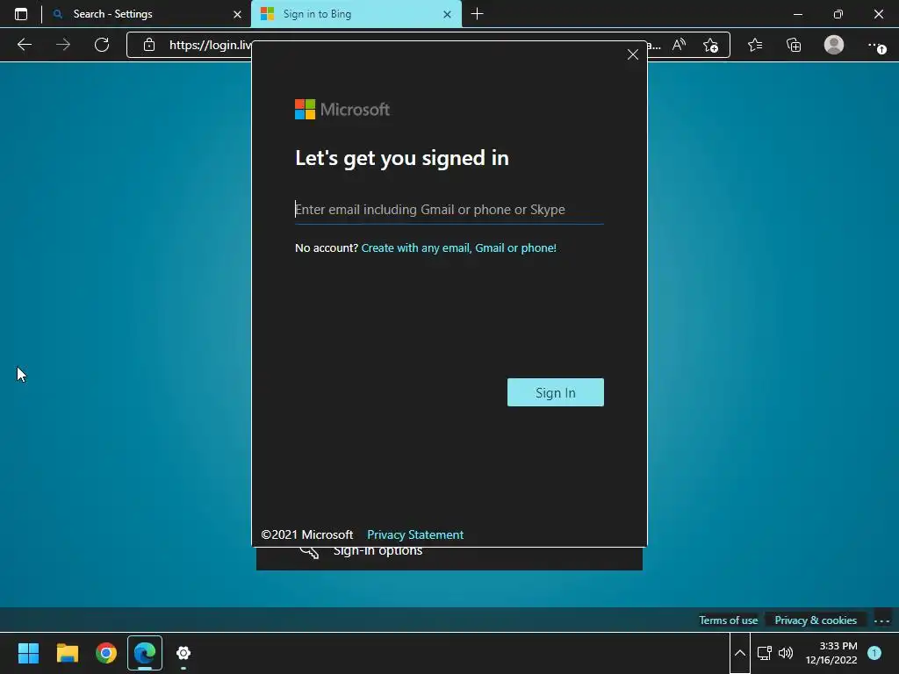The height and width of the screenshot is (674, 899).
Task: Turn on Read aloud
Action: point(679,45)
